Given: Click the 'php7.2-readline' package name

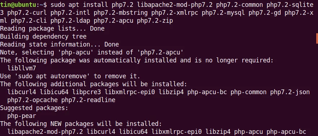Looking at the screenshot, I should 88,100.
